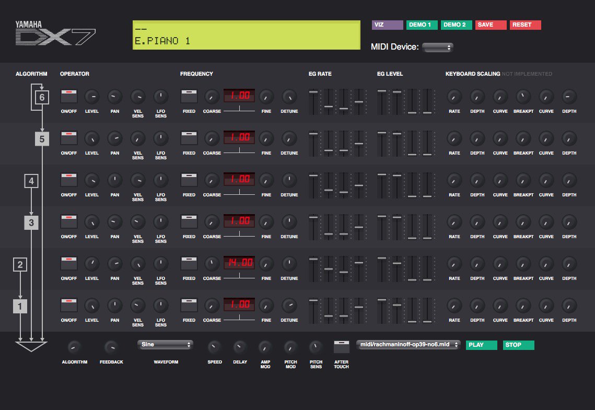This screenshot has height=410, width=595.
Task: Open the MIDI file selector showing rachmaninoff
Action: pos(408,345)
